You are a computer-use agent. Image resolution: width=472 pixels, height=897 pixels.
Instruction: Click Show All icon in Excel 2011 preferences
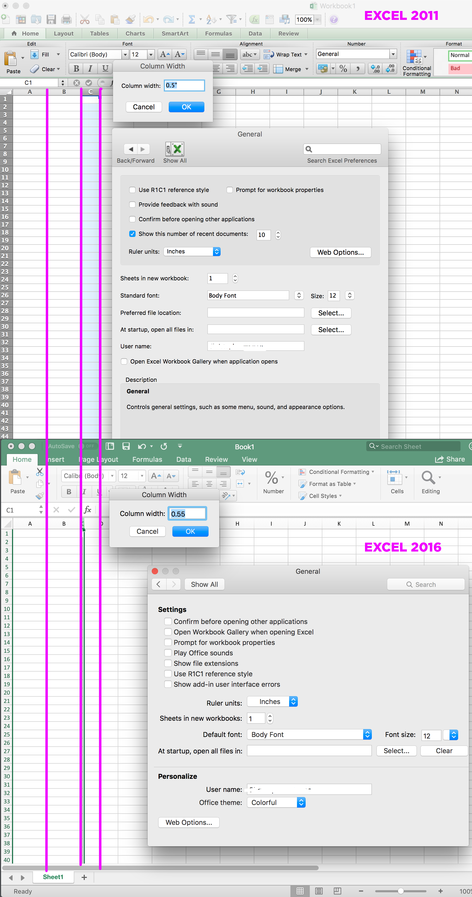coord(175,149)
